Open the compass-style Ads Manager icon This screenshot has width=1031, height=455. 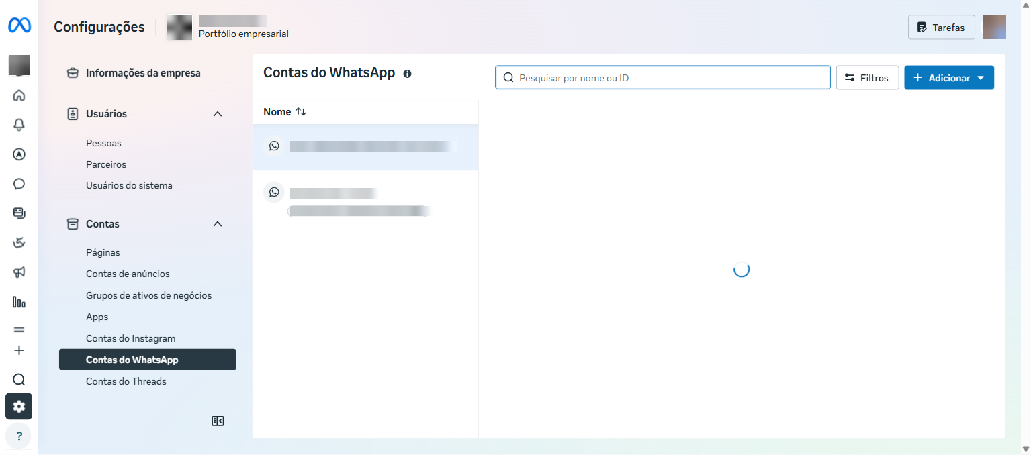(x=19, y=154)
